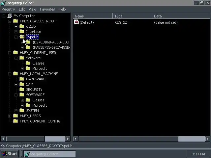Image resolution: width=211 pixels, height=158 pixels.
Task: Select the HKEY_CURRENT_CONFIG key label
Action: (40, 121)
